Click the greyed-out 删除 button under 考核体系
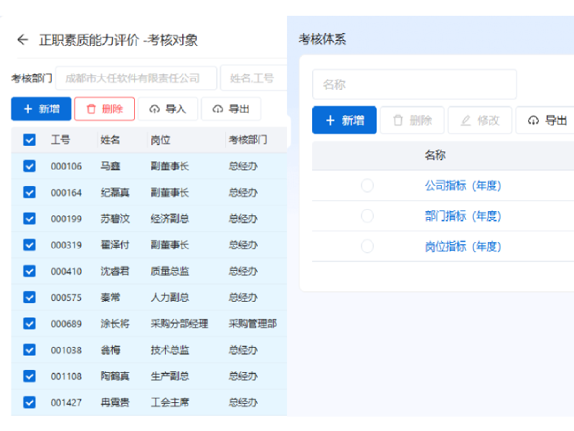574x431 pixels. (412, 120)
